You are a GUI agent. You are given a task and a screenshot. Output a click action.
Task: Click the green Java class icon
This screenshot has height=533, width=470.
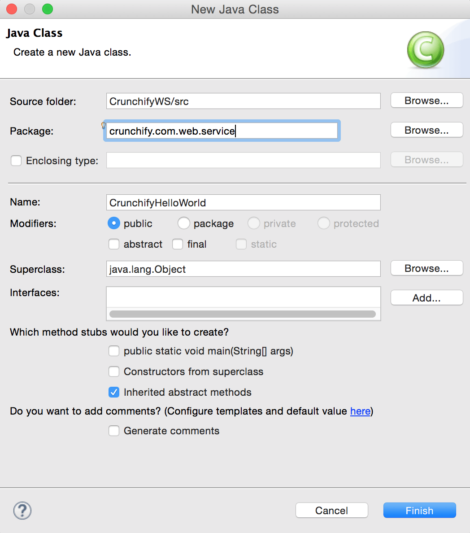pyautogui.click(x=425, y=50)
